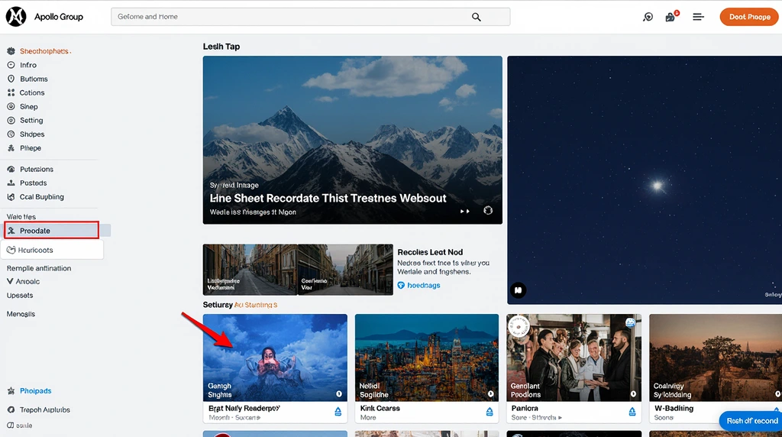This screenshot has width=782, height=437.
Task: Click the magnifier icon in search bar
Action: click(x=477, y=17)
